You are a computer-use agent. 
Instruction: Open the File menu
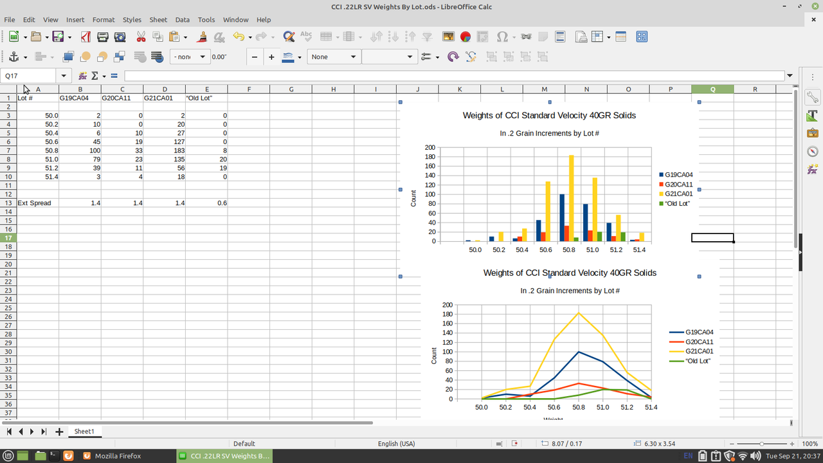pos(9,20)
